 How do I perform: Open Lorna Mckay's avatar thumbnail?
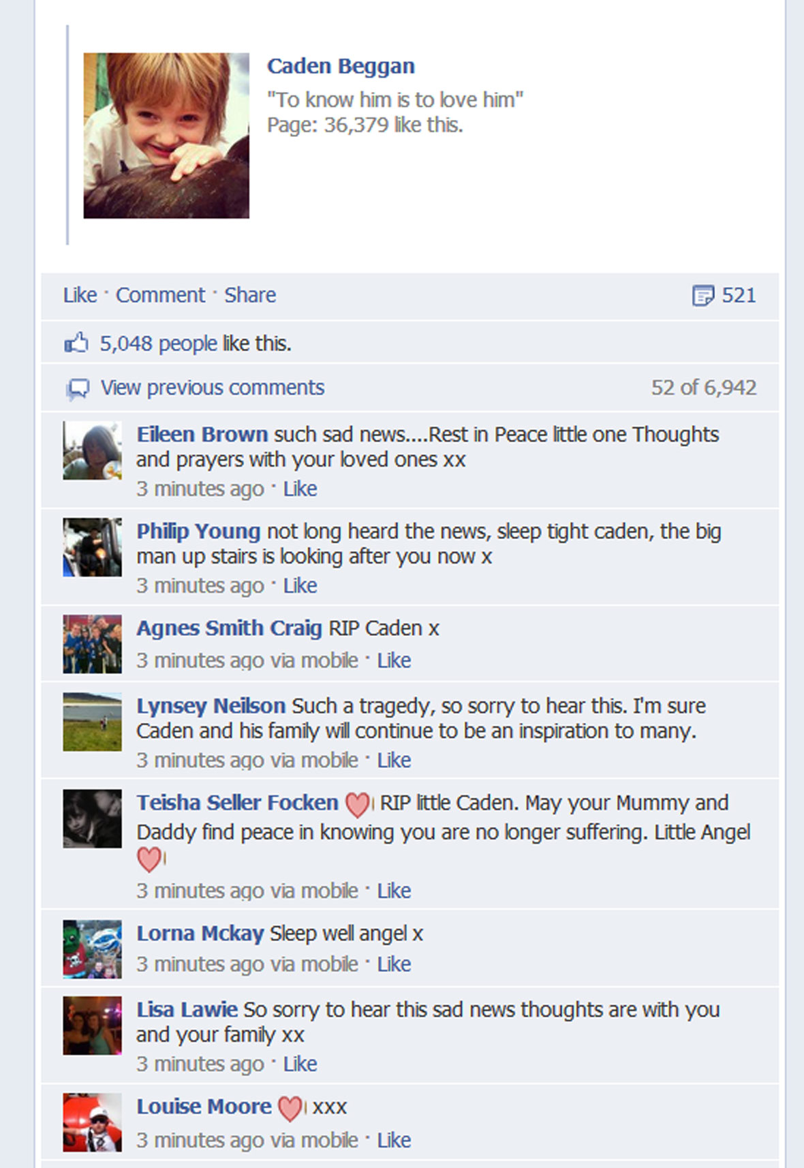pyautogui.click(x=93, y=949)
